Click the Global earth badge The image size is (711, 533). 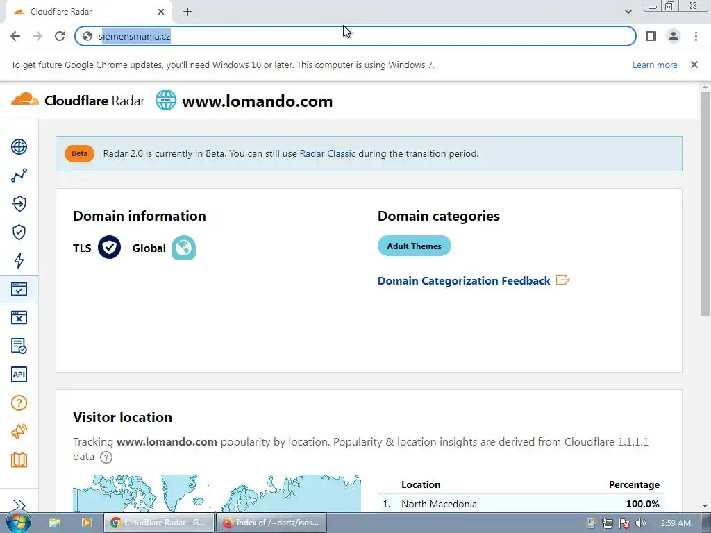point(183,248)
